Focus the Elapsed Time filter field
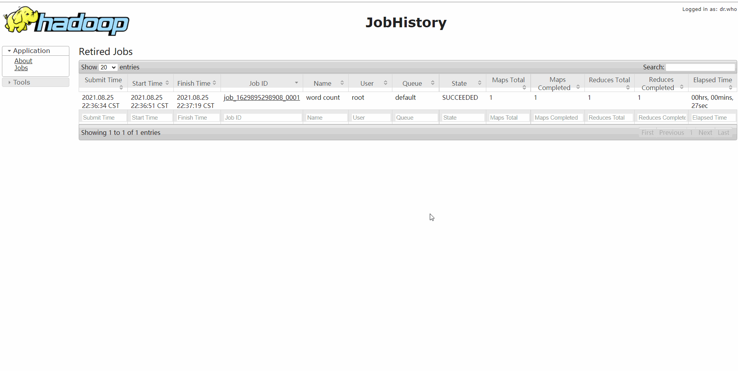The image size is (738, 371). pyautogui.click(x=713, y=118)
